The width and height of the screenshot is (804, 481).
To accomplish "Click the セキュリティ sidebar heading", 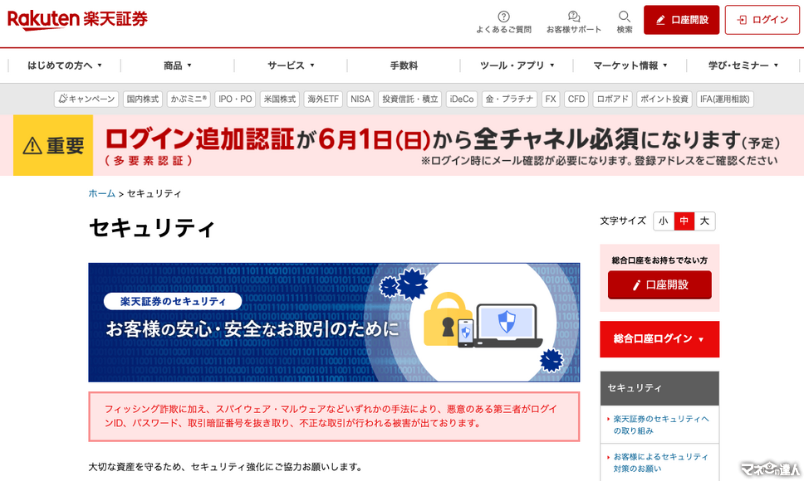I will [x=659, y=388].
